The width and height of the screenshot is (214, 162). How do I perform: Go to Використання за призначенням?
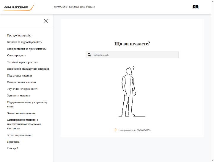(27, 49)
